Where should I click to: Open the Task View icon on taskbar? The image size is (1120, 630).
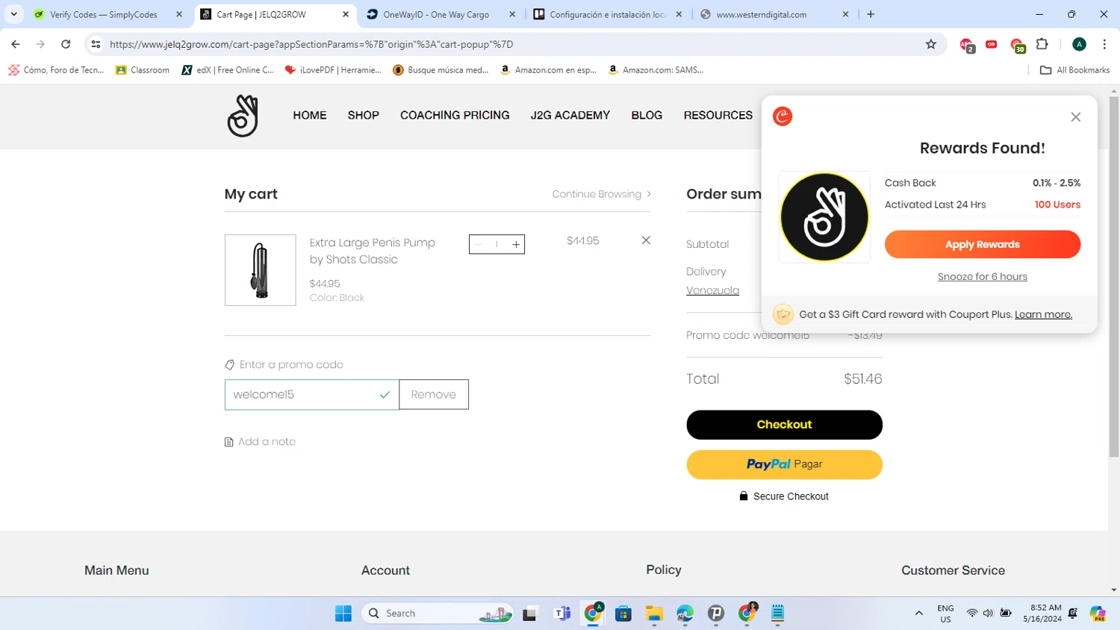pos(530,614)
